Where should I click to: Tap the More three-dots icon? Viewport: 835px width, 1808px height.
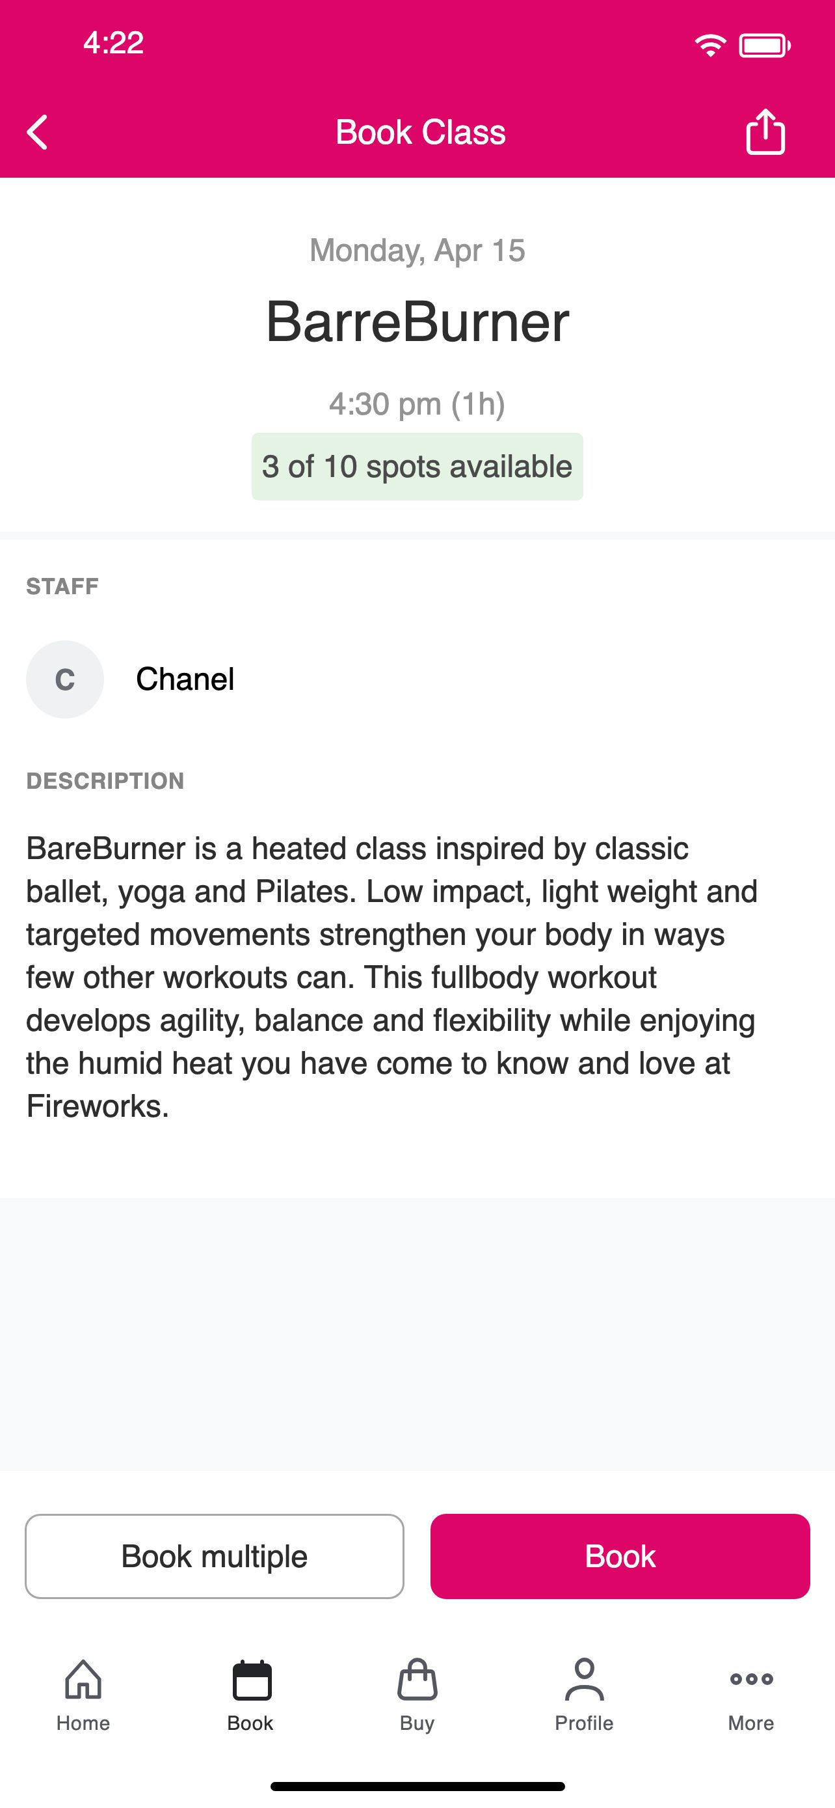751,1679
